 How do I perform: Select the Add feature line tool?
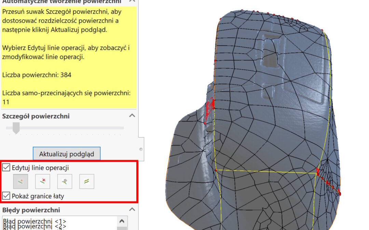click(20, 182)
